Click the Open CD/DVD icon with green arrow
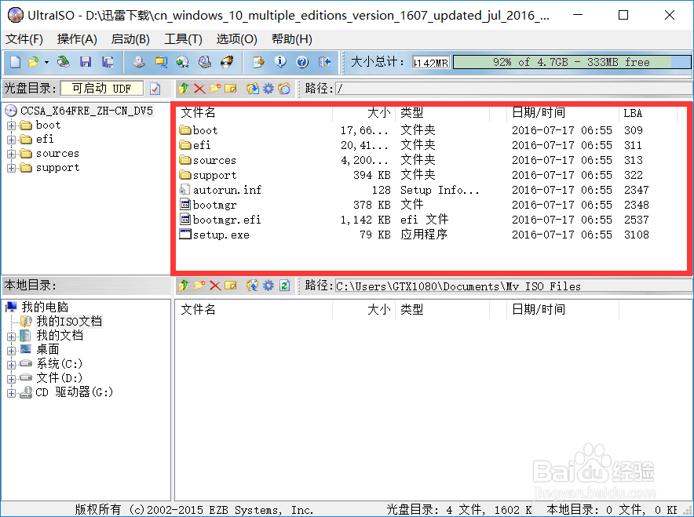 click(64, 62)
